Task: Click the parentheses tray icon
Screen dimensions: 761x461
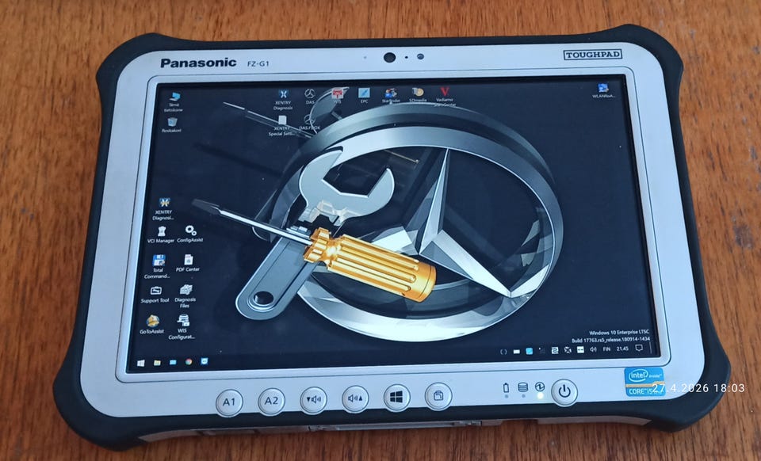Action: pyautogui.click(x=503, y=352)
